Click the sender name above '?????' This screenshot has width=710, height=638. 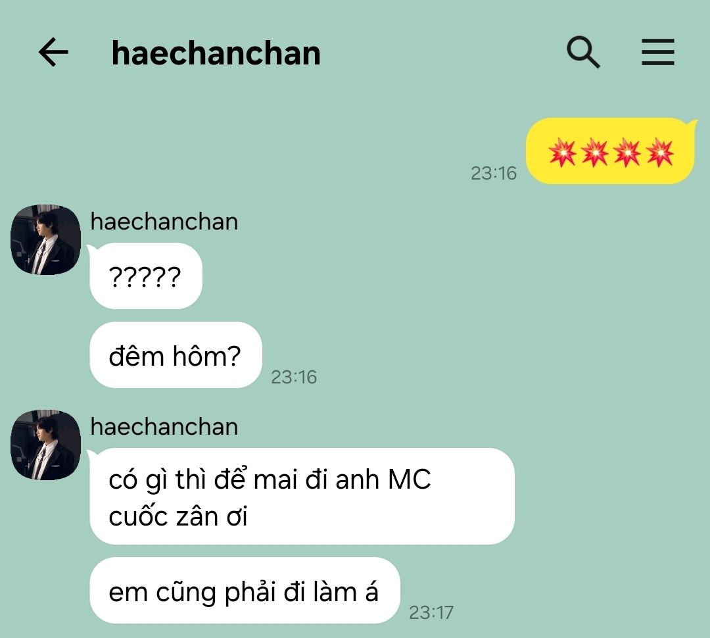164,222
